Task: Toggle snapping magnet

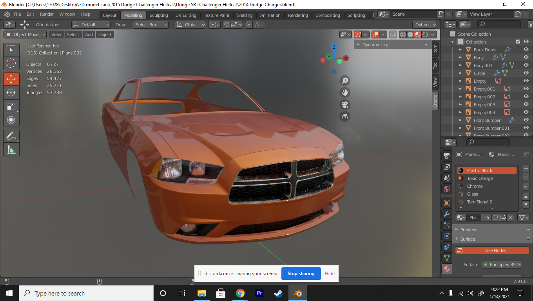Action: pos(227,25)
